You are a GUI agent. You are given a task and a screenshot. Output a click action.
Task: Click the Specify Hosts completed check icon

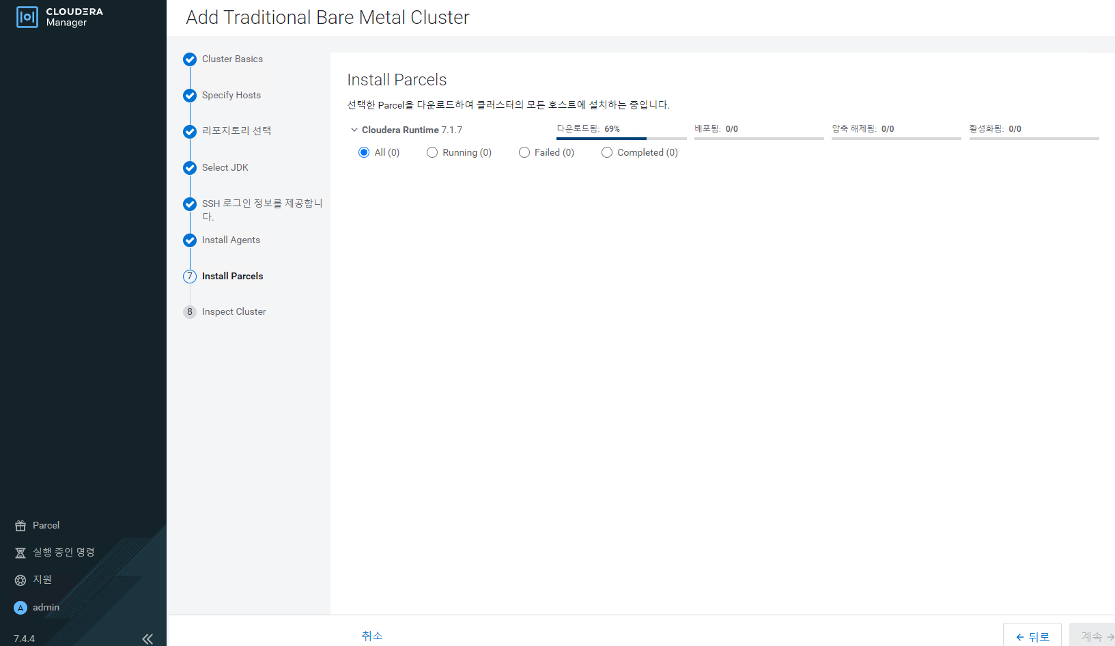point(190,96)
